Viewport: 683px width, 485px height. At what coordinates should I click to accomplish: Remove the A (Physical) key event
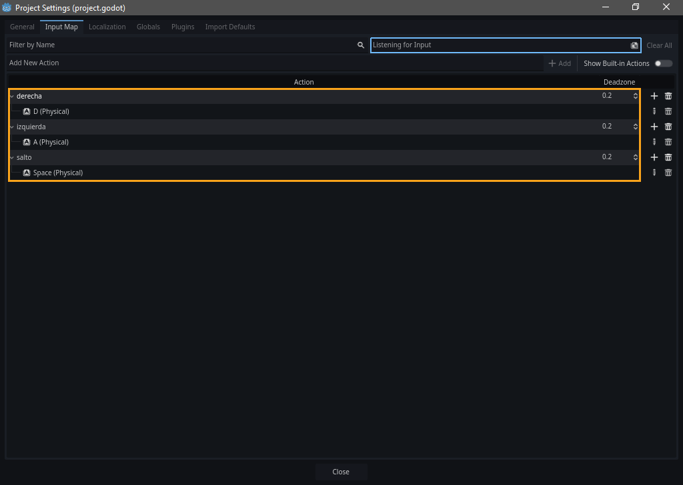[x=668, y=142]
